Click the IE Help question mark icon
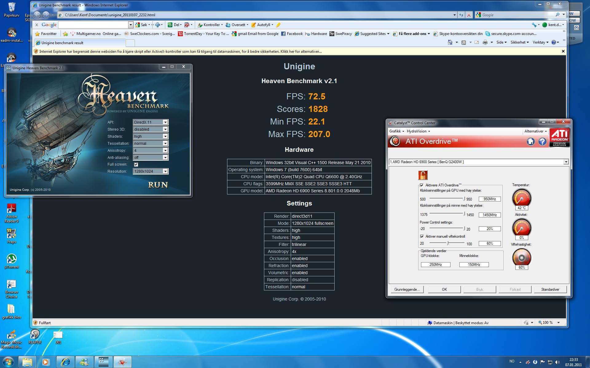The image size is (590, 368). pyautogui.click(x=553, y=42)
